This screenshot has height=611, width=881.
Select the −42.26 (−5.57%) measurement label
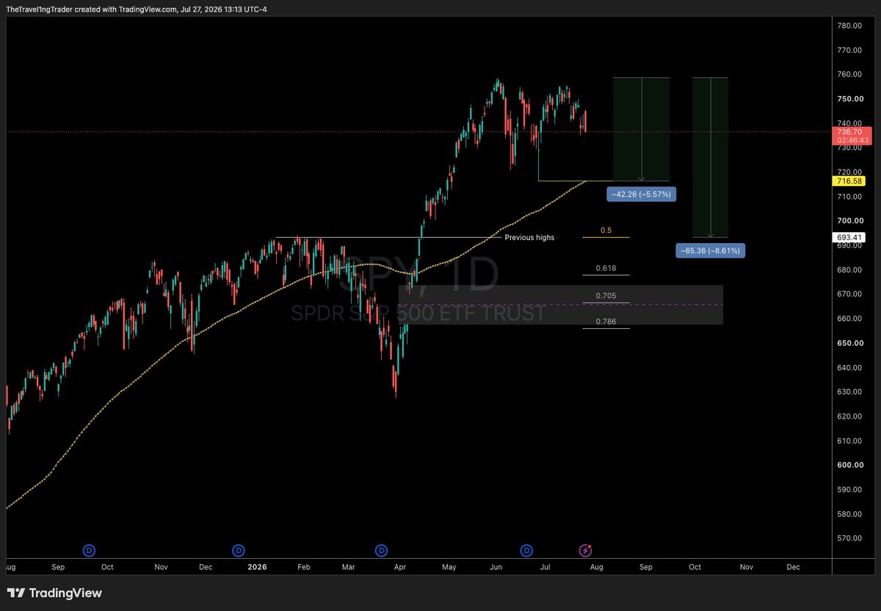(640, 195)
